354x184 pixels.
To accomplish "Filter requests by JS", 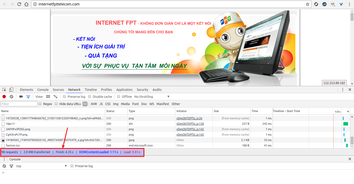I will [101, 104].
